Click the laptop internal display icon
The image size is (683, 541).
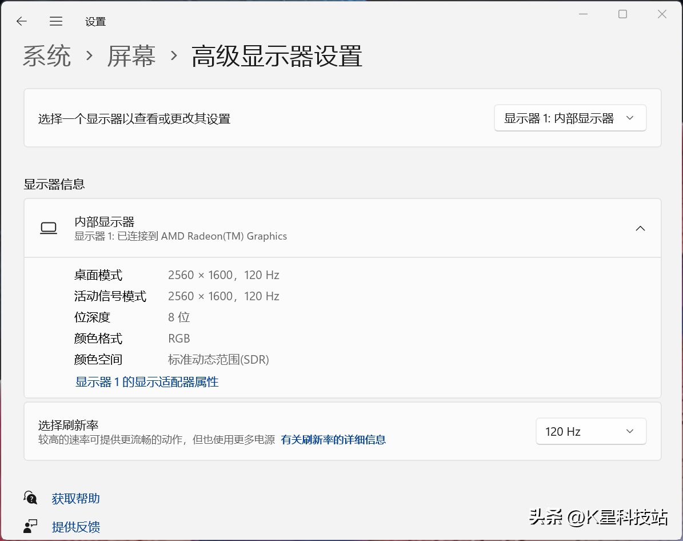point(49,228)
